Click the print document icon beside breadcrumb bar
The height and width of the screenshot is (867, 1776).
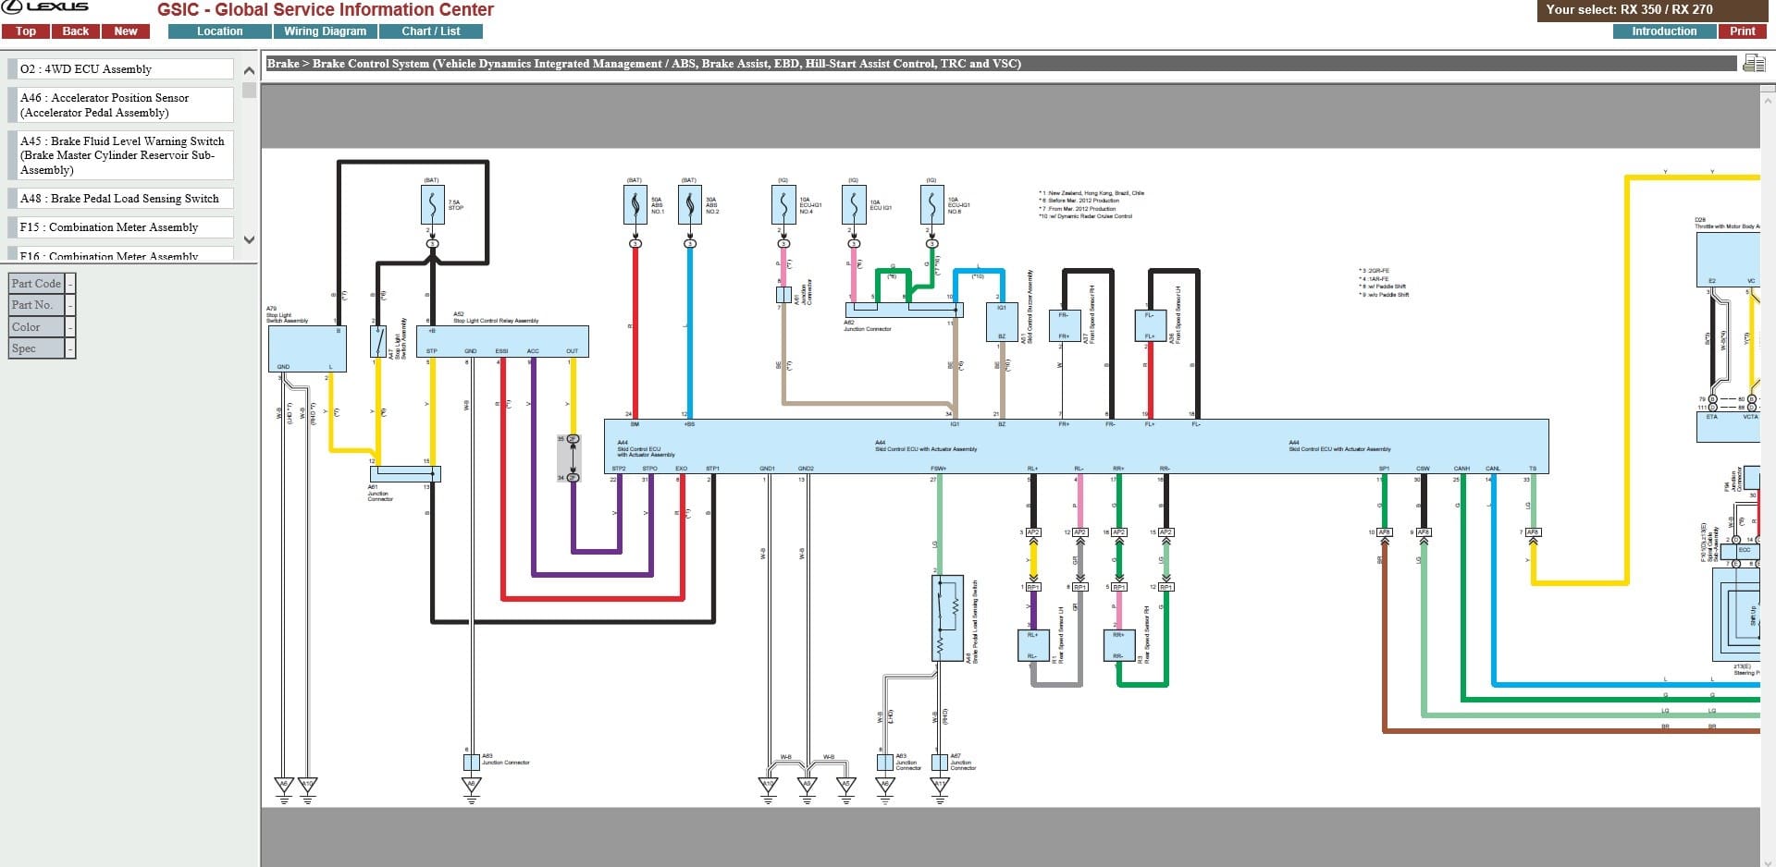pyautogui.click(x=1753, y=63)
